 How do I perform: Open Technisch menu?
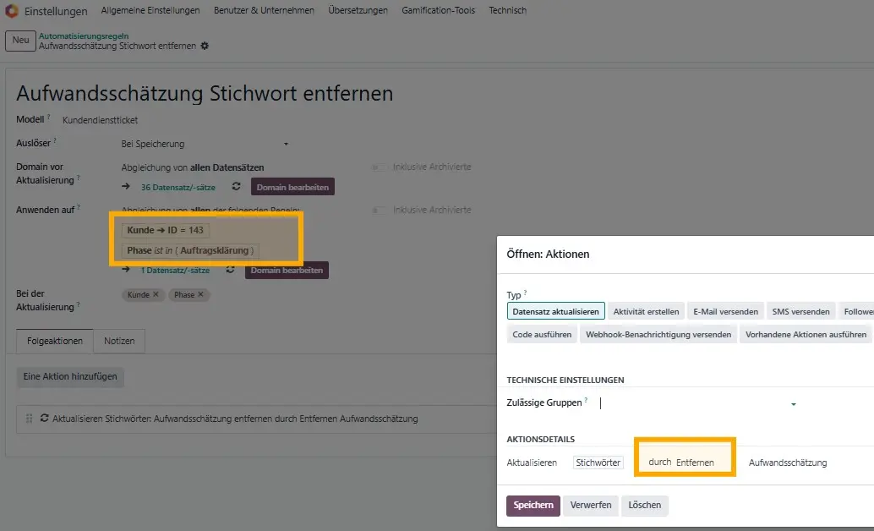coord(507,10)
